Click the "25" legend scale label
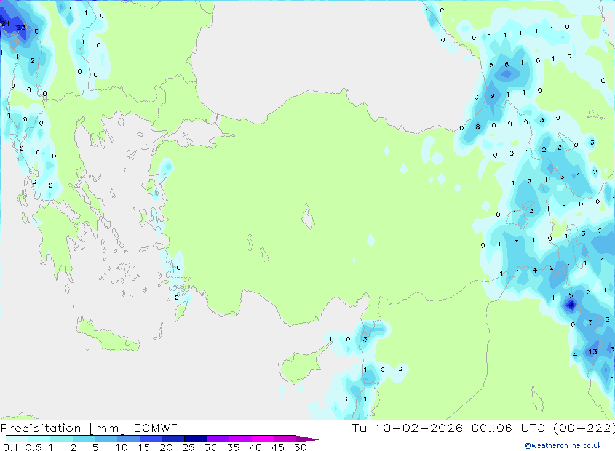The width and height of the screenshot is (615, 451). pyautogui.click(x=189, y=447)
